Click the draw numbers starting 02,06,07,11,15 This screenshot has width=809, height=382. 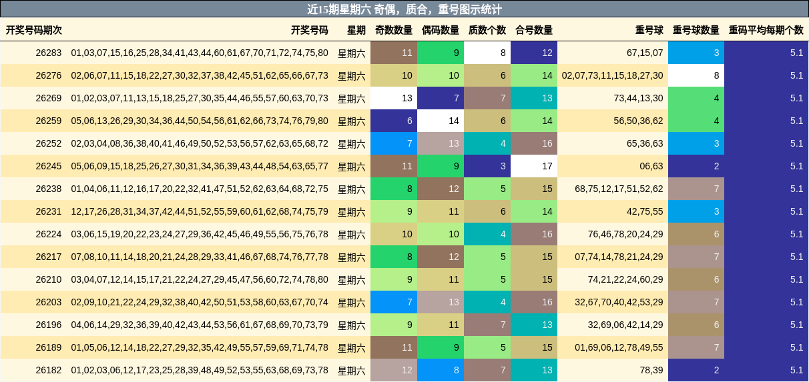click(200, 75)
